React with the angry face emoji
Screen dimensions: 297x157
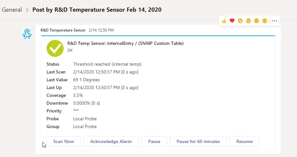[x=265, y=21]
